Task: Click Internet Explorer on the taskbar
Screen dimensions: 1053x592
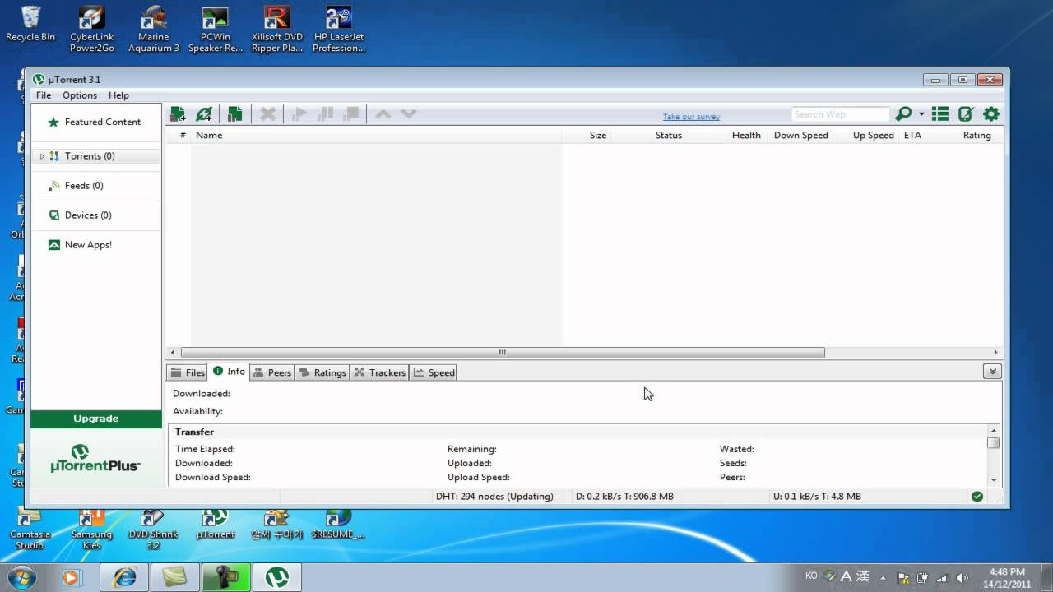Action: (125, 577)
